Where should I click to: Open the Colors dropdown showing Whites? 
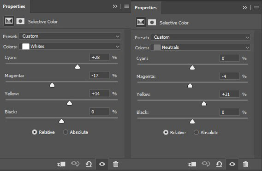[x=70, y=47]
